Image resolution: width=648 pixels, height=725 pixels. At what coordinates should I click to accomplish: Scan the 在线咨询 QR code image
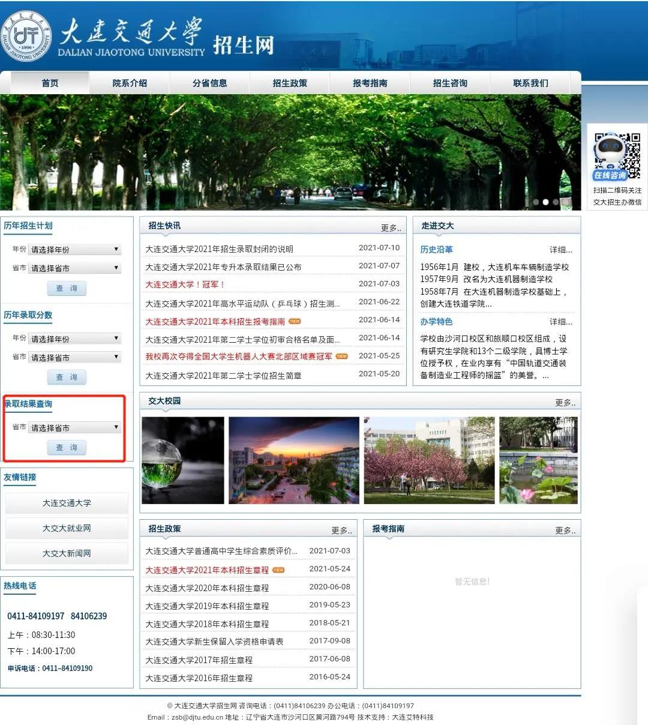pos(617,157)
